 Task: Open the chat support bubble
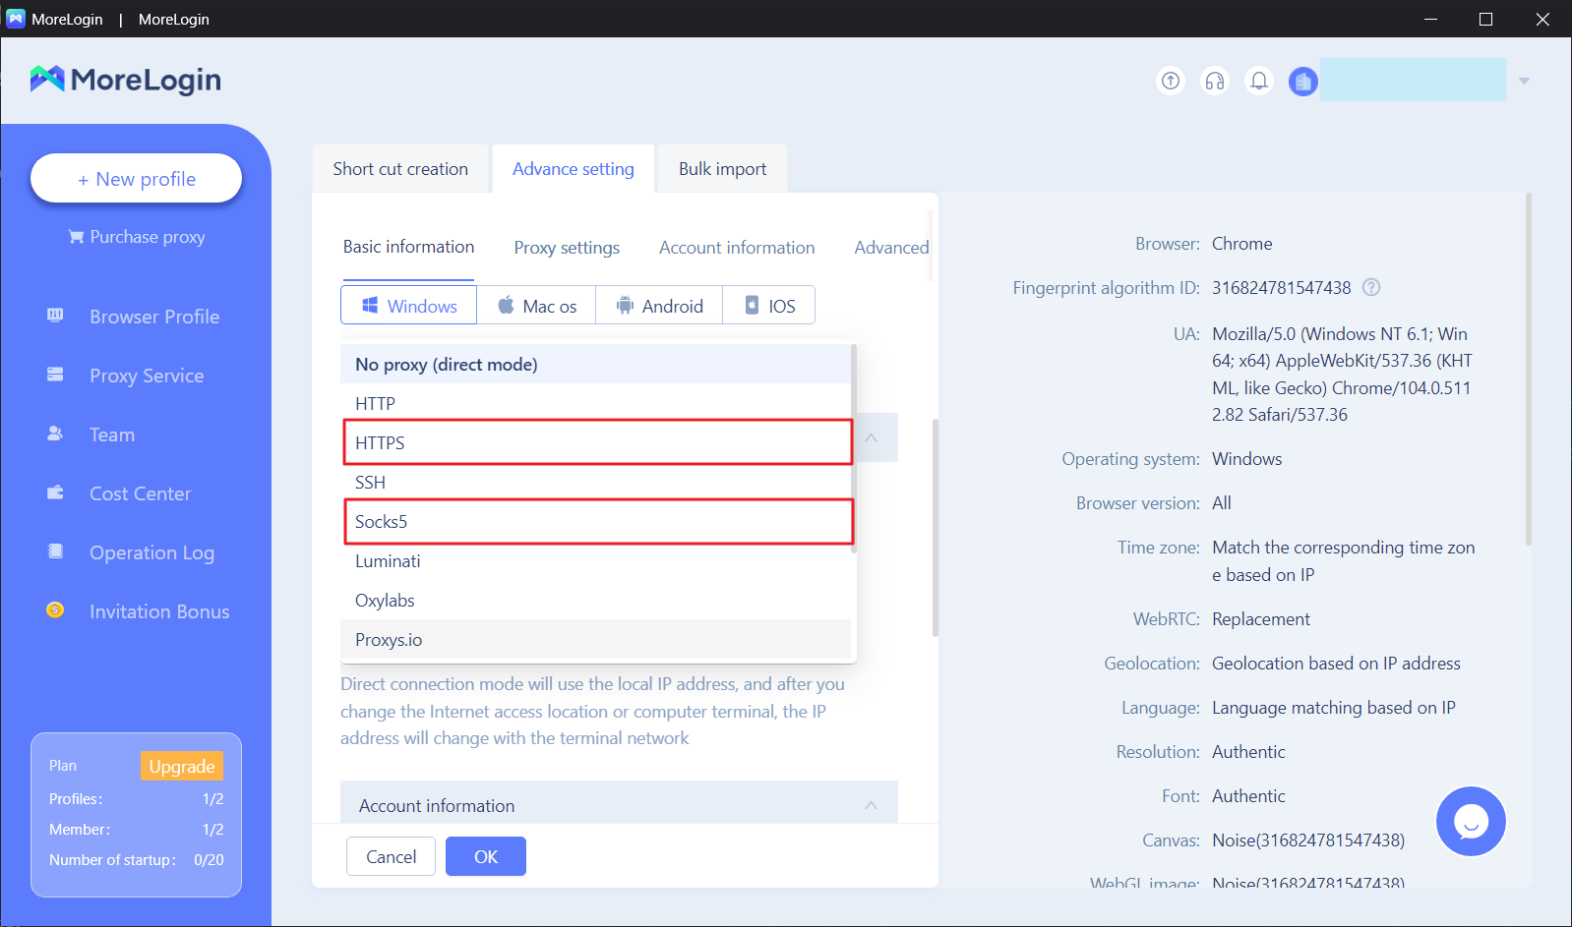(x=1471, y=821)
